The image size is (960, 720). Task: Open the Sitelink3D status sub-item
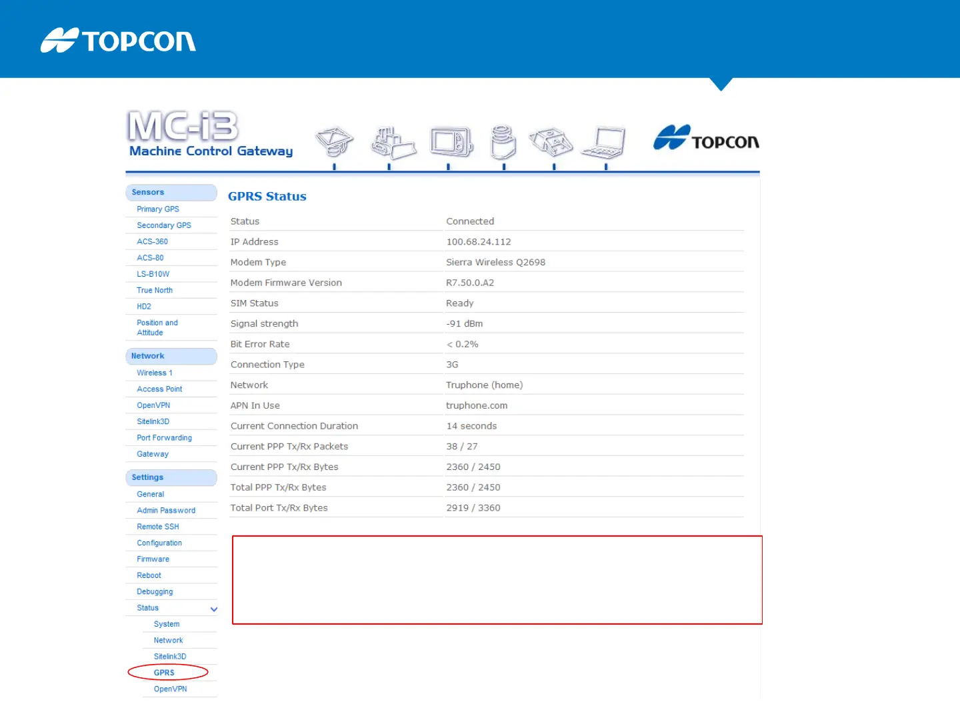[x=170, y=657]
